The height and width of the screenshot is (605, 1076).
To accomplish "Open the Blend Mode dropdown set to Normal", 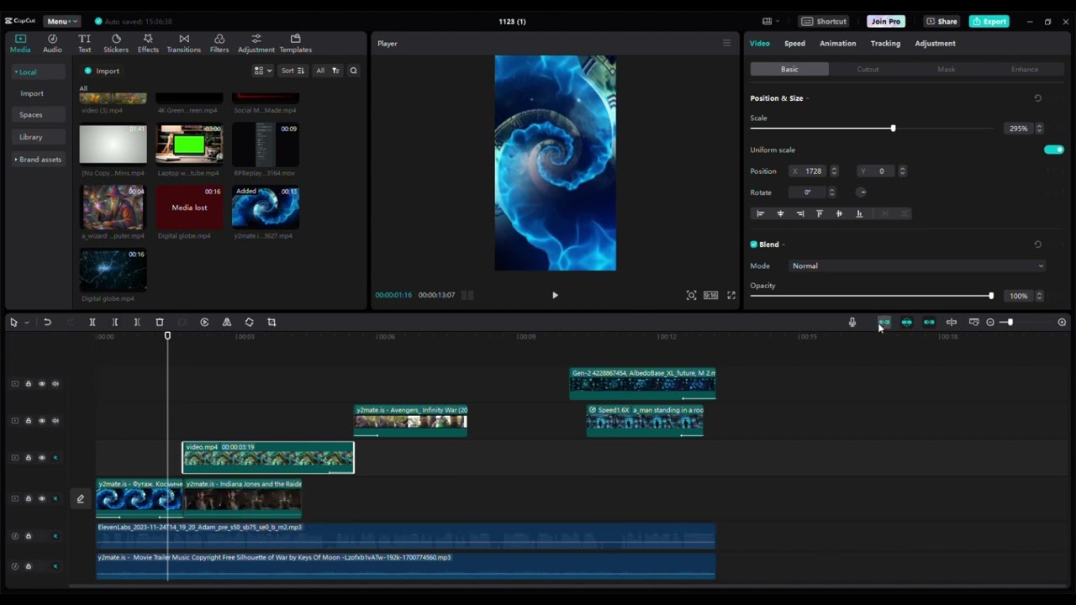I will (x=917, y=266).
